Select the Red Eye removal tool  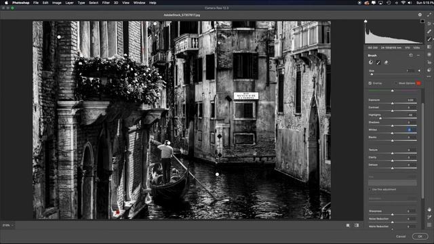[x=429, y=62]
